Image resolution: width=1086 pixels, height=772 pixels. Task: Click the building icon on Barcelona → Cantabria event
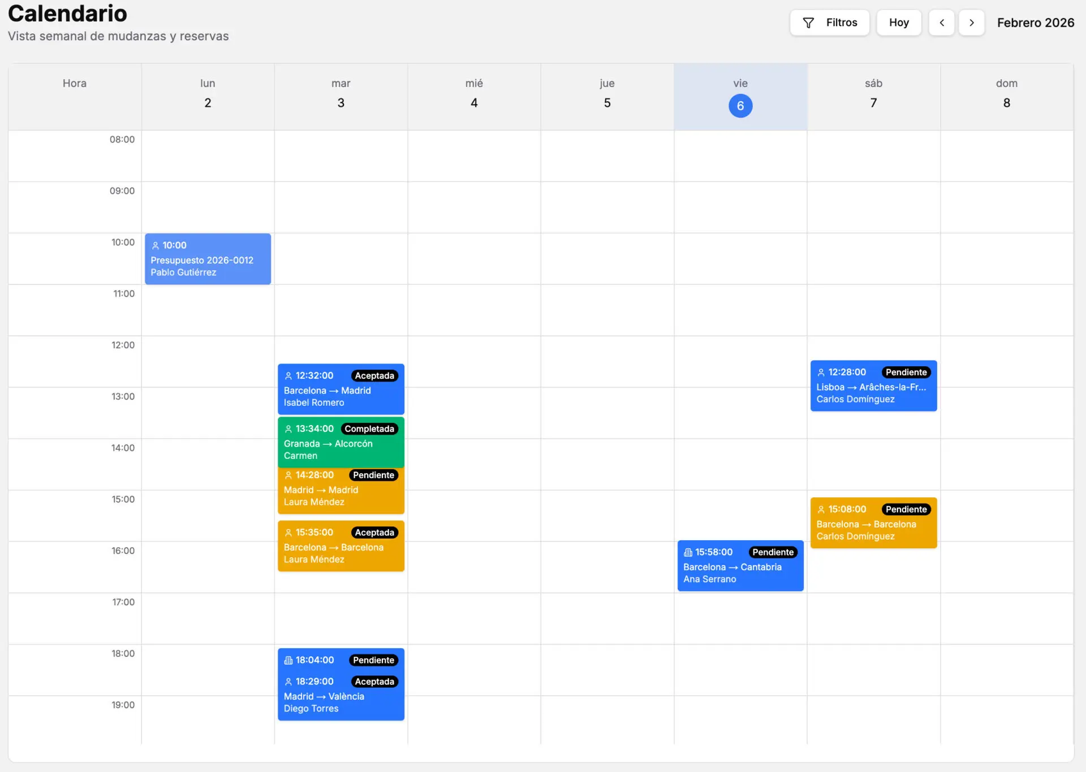click(x=687, y=552)
